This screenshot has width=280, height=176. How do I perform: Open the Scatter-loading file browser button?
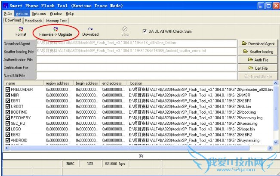[x=258, y=52]
